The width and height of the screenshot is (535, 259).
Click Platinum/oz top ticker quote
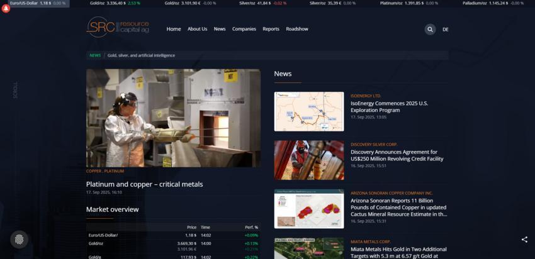pyautogui.click(x=409, y=3)
